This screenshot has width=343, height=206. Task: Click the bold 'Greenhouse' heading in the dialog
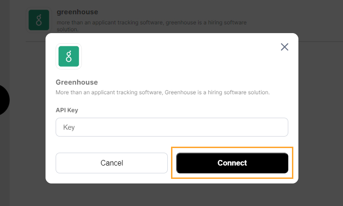[77, 82]
